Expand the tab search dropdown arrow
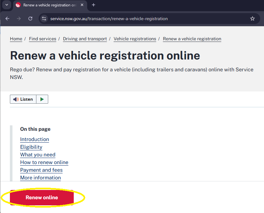Viewport: 264px width, 213px height. click(x=6, y=5)
